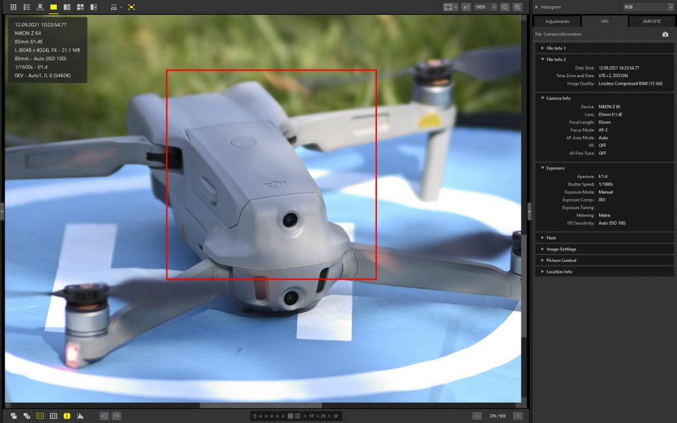This screenshot has width=677, height=423.
Task: Open the RGB channel dropdown
Action: click(648, 7)
